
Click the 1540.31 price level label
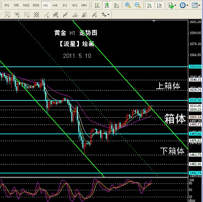click(x=195, y=80)
